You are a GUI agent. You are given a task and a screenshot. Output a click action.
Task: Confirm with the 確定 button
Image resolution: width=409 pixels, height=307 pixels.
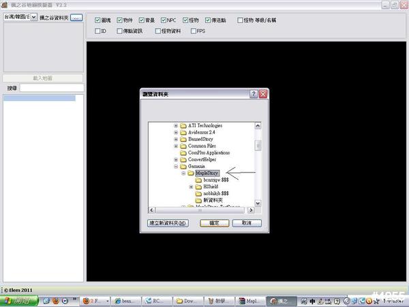pos(215,223)
